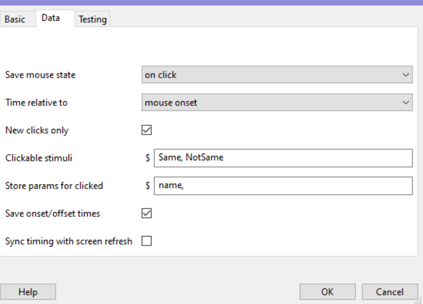Click the resize grip in dialog corner
423x304 pixels.
[x=419, y=300]
